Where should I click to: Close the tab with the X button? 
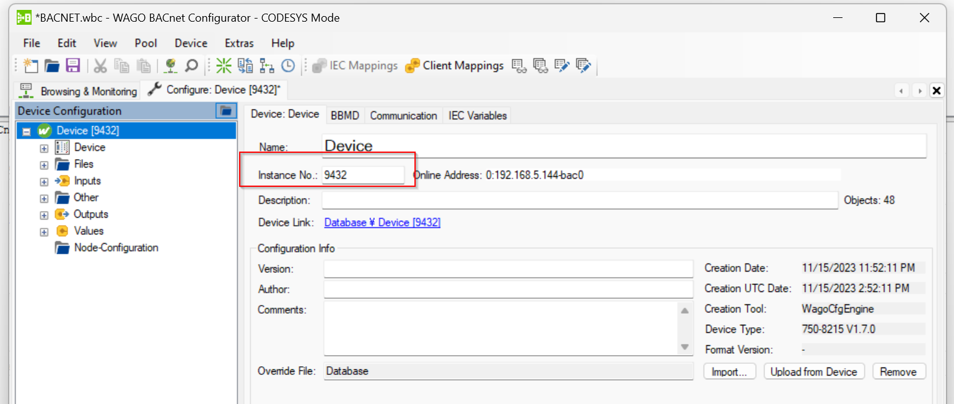(x=937, y=91)
